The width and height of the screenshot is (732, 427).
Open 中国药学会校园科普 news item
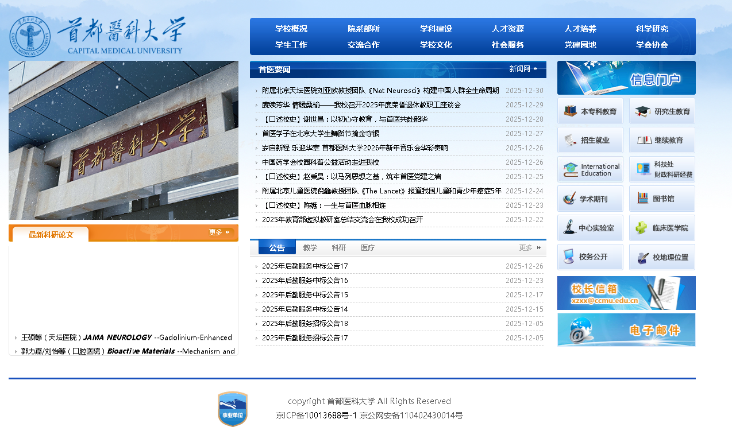pyautogui.click(x=321, y=162)
